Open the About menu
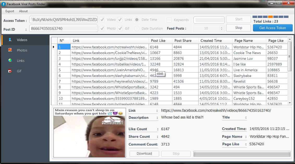This screenshot has width=295, height=164. pos(23,11)
